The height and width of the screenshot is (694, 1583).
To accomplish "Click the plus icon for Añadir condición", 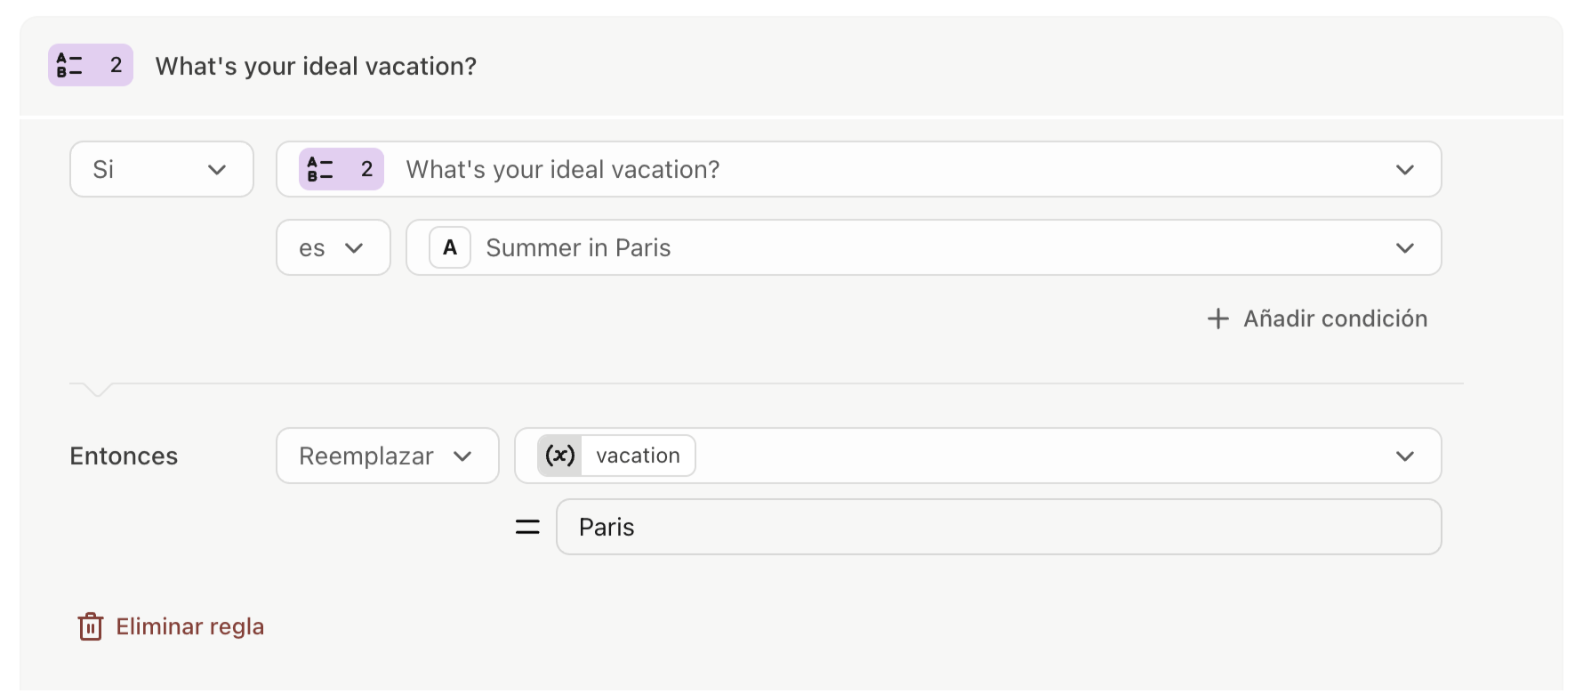I will click(x=1217, y=319).
